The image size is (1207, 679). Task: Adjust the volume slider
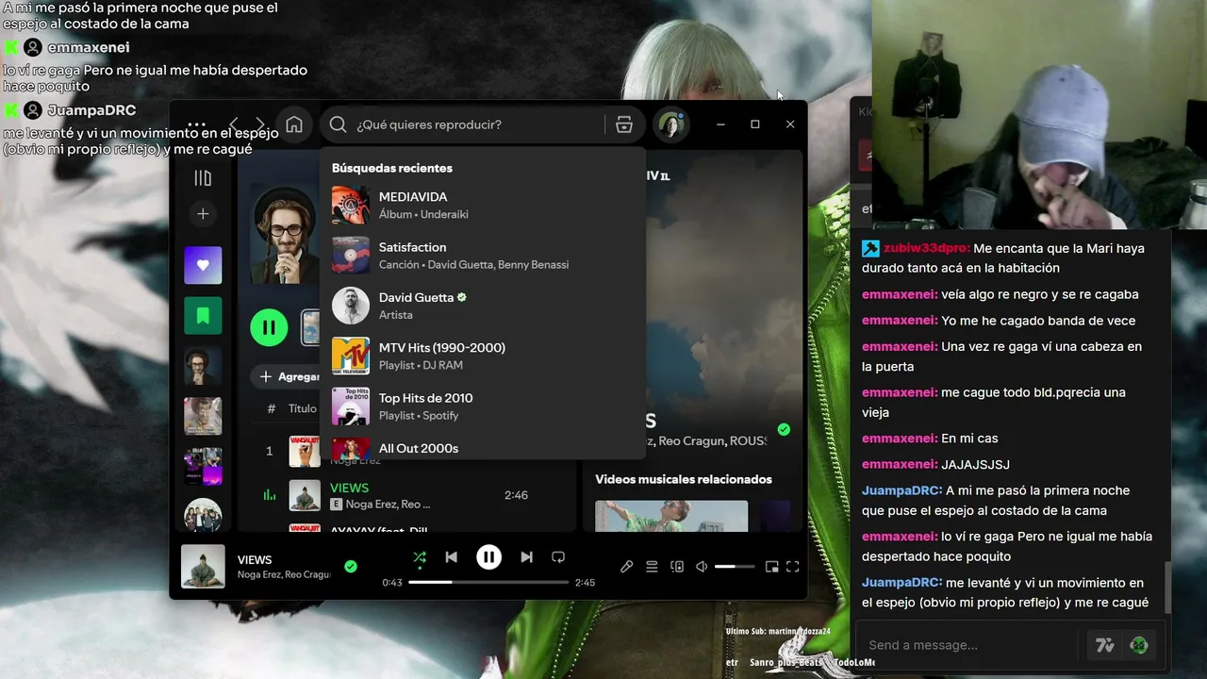735,567
